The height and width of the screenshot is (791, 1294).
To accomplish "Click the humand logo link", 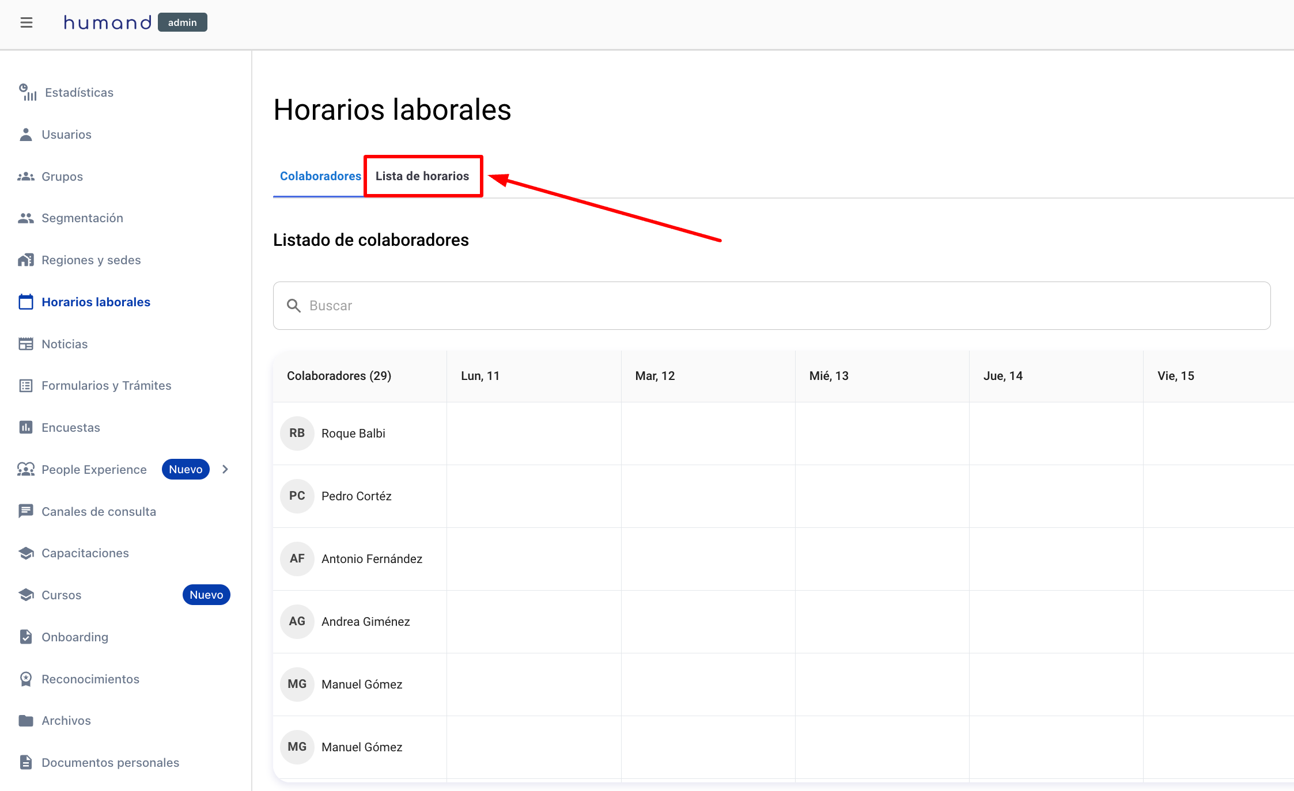I will (x=108, y=22).
